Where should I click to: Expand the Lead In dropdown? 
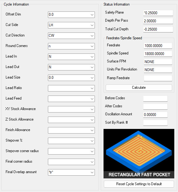[71, 57]
